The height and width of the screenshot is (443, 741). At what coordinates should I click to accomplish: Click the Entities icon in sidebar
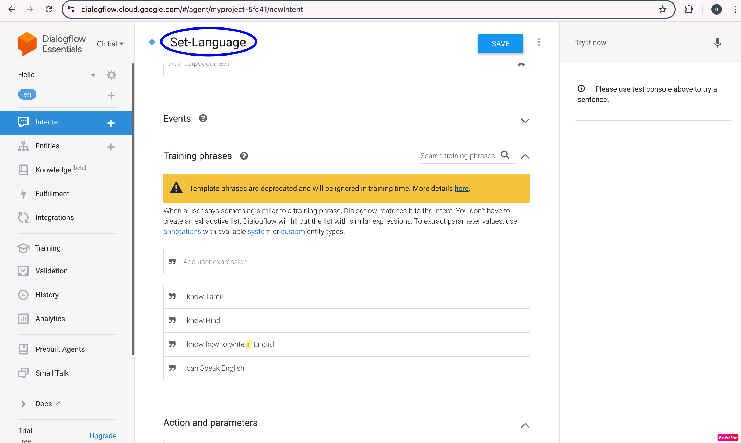(23, 146)
